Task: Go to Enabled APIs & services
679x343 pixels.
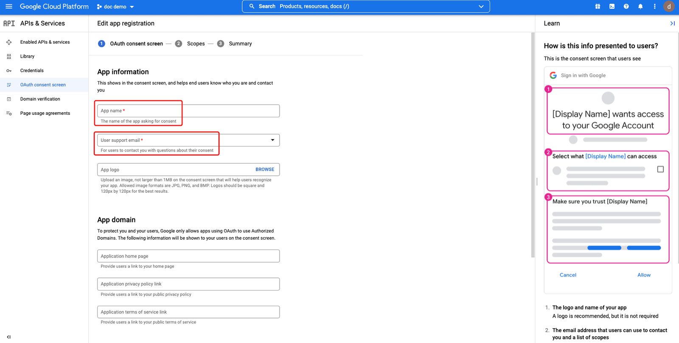Action: tap(45, 42)
